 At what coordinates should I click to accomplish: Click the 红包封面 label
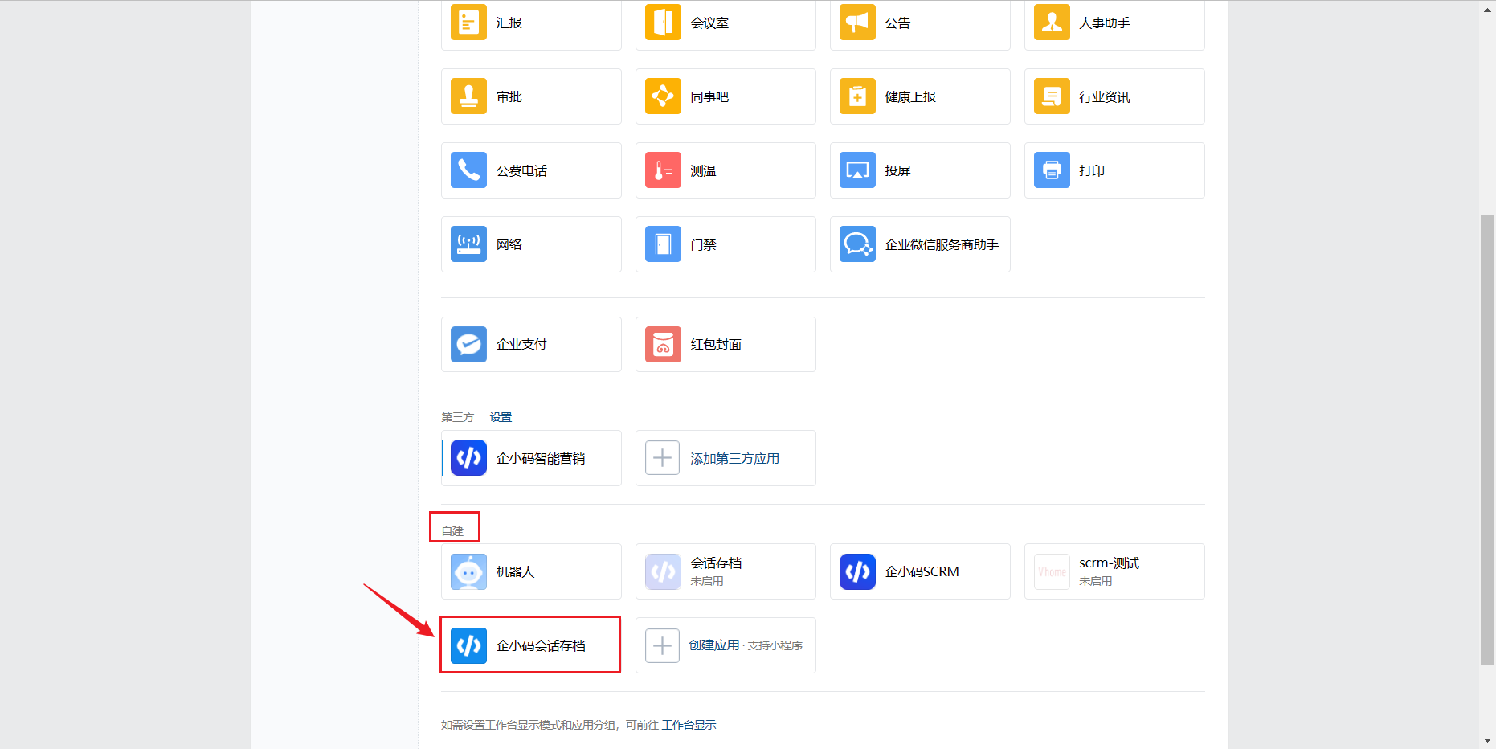(716, 344)
